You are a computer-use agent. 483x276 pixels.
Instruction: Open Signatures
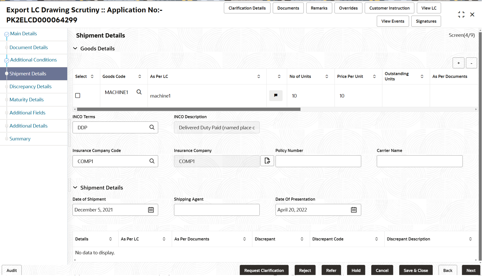(426, 21)
